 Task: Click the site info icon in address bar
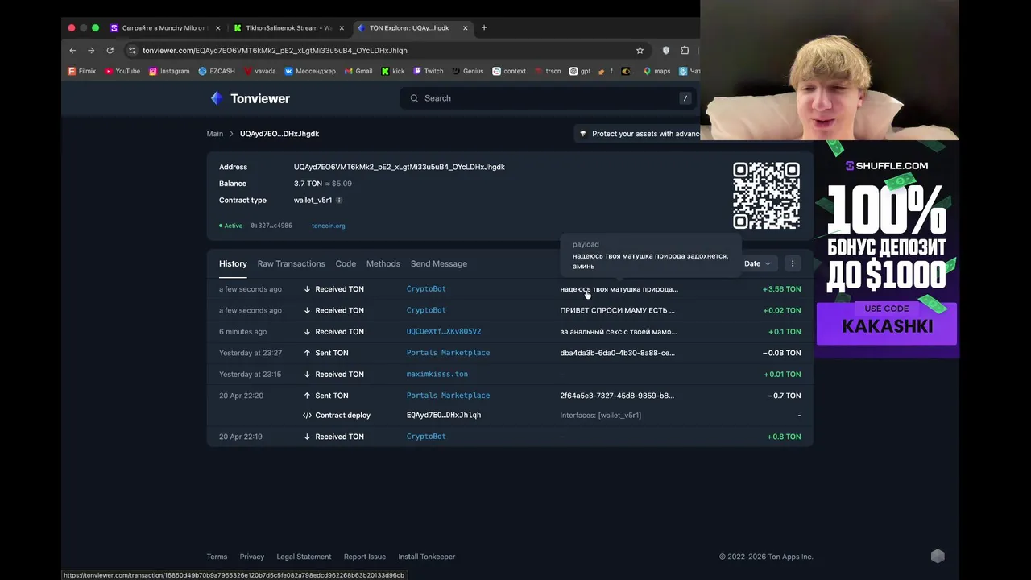(132, 50)
